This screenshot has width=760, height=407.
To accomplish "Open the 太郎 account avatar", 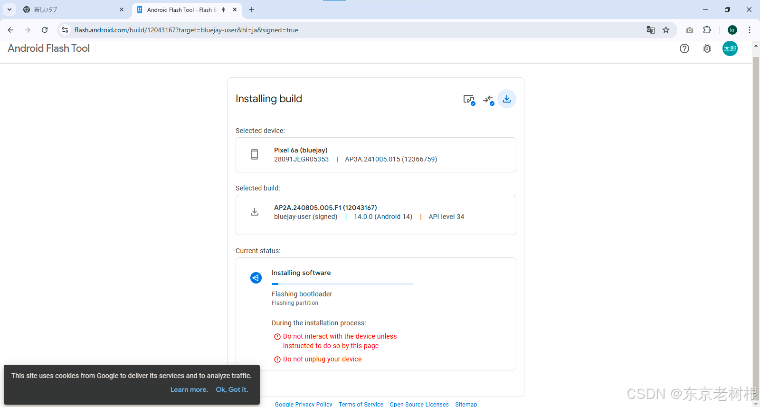I will click(730, 48).
